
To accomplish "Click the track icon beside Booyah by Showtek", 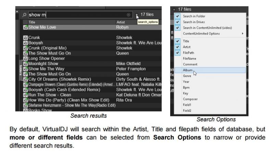I will point(25,43).
